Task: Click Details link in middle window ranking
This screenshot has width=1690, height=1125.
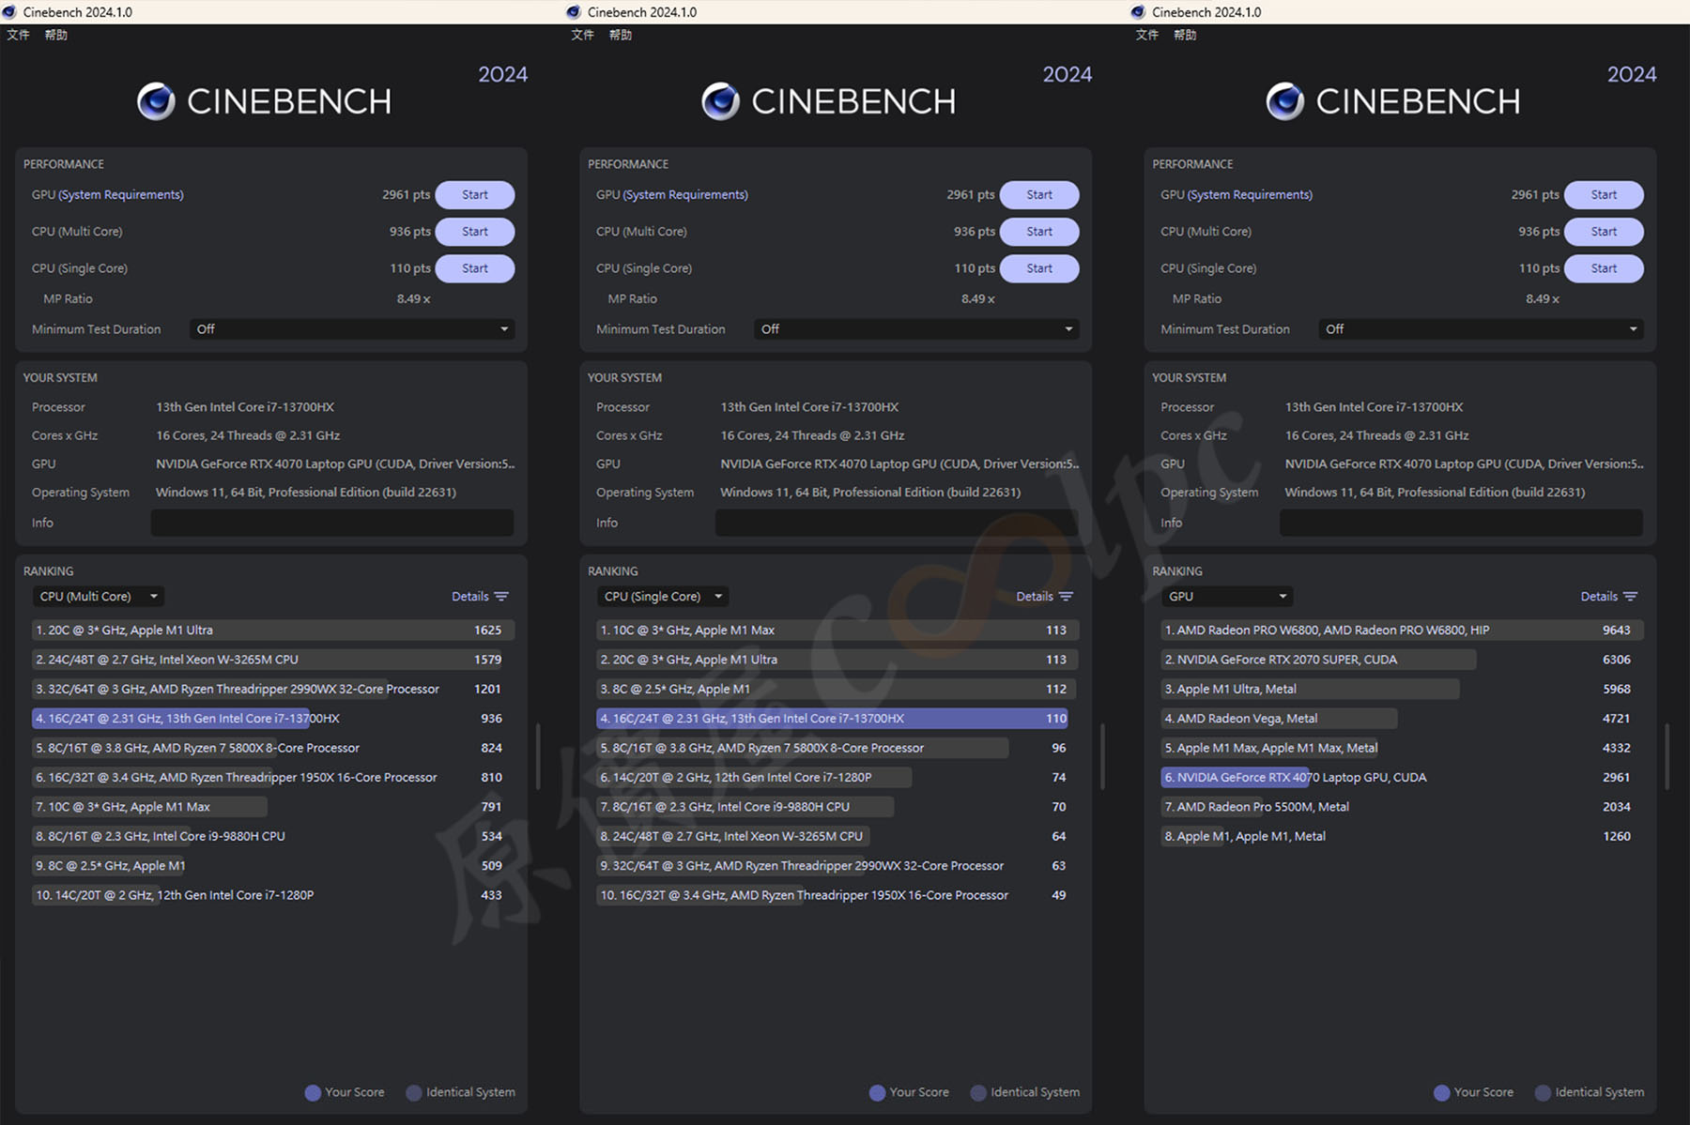Action: point(1034,597)
